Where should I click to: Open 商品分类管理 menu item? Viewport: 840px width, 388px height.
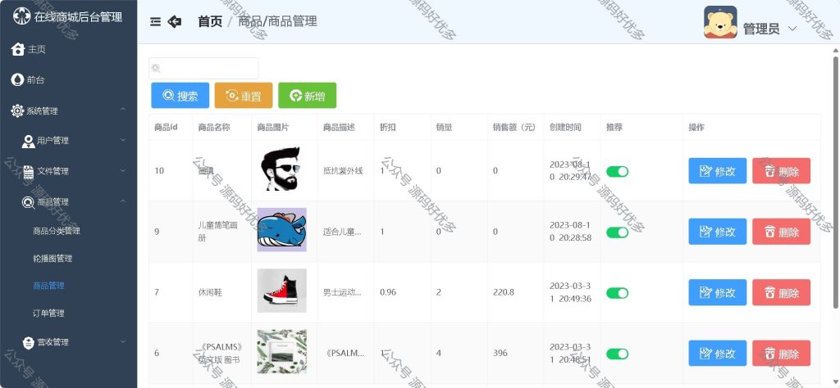[69, 231]
